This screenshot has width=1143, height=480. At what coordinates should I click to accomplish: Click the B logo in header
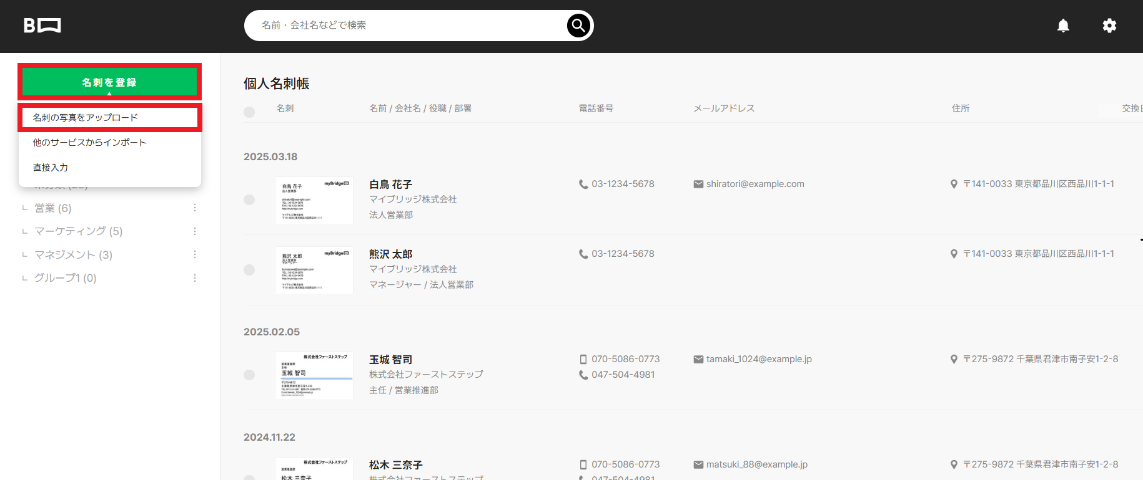[x=42, y=26]
